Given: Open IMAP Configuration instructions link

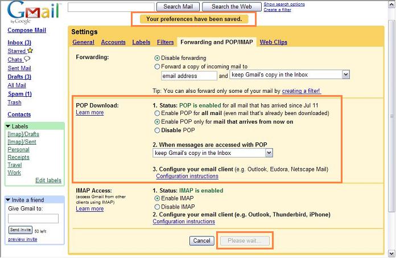Looking at the screenshot, I should (184, 222).
